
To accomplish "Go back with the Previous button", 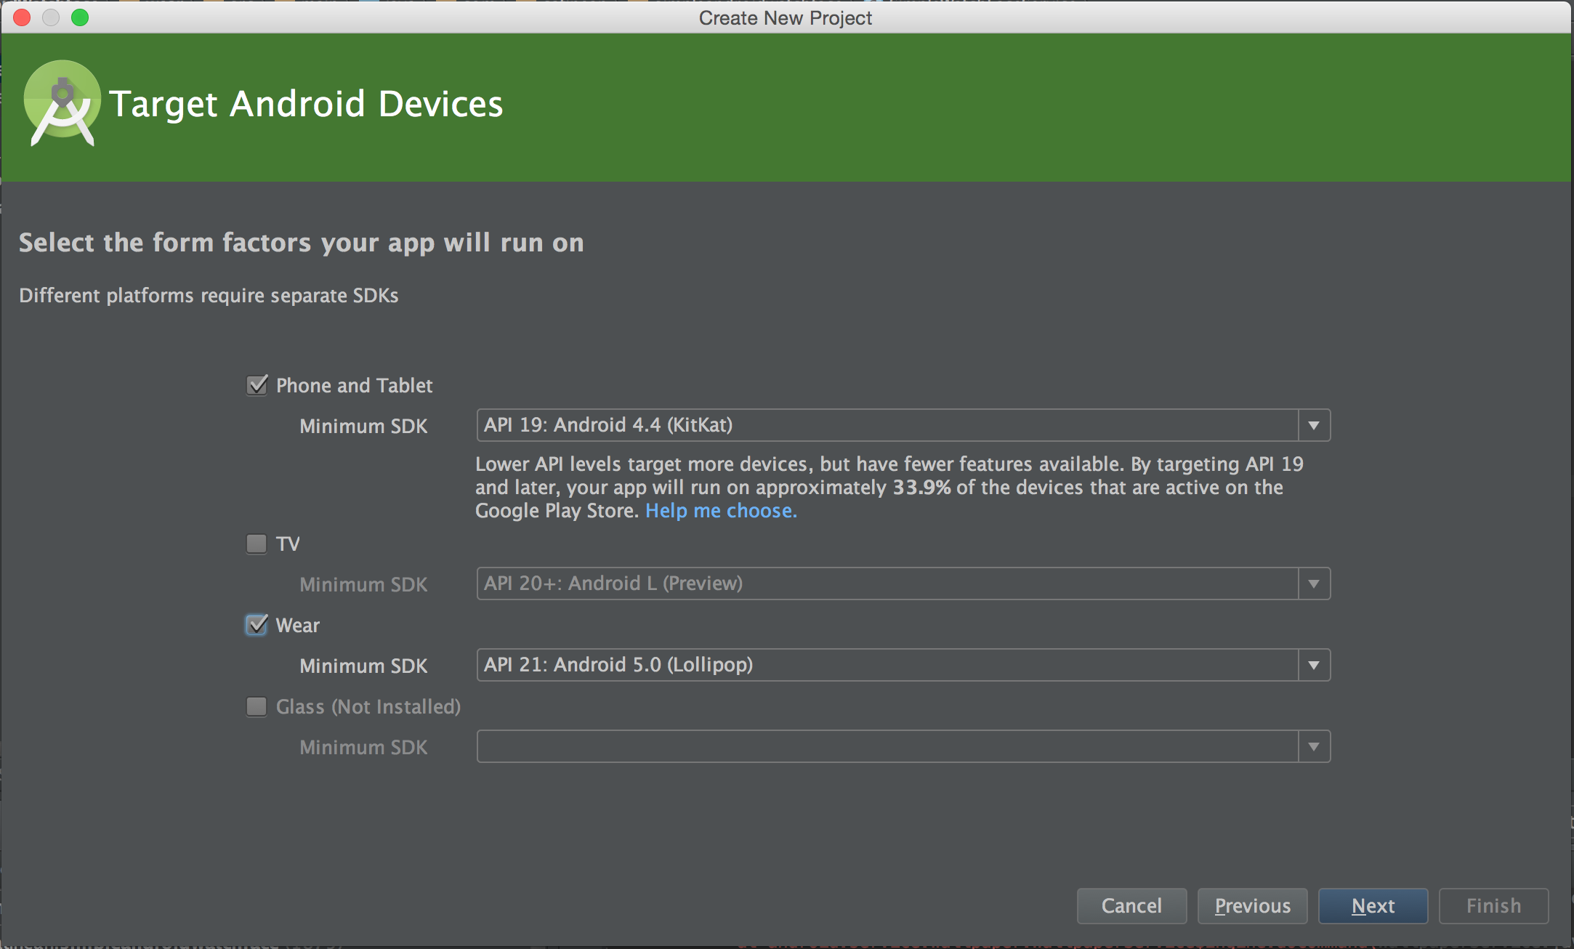I will tap(1252, 906).
